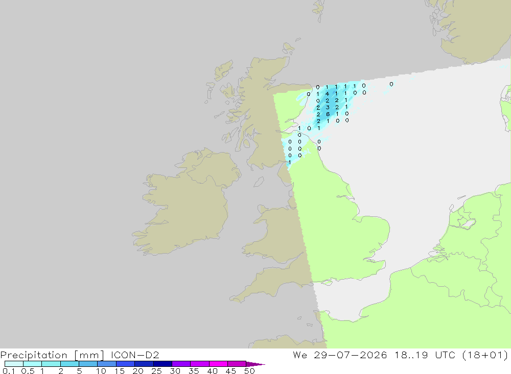The image size is (511, 374).
Task: Click the '18..19 UTC' time text
Action: click(x=425, y=355)
